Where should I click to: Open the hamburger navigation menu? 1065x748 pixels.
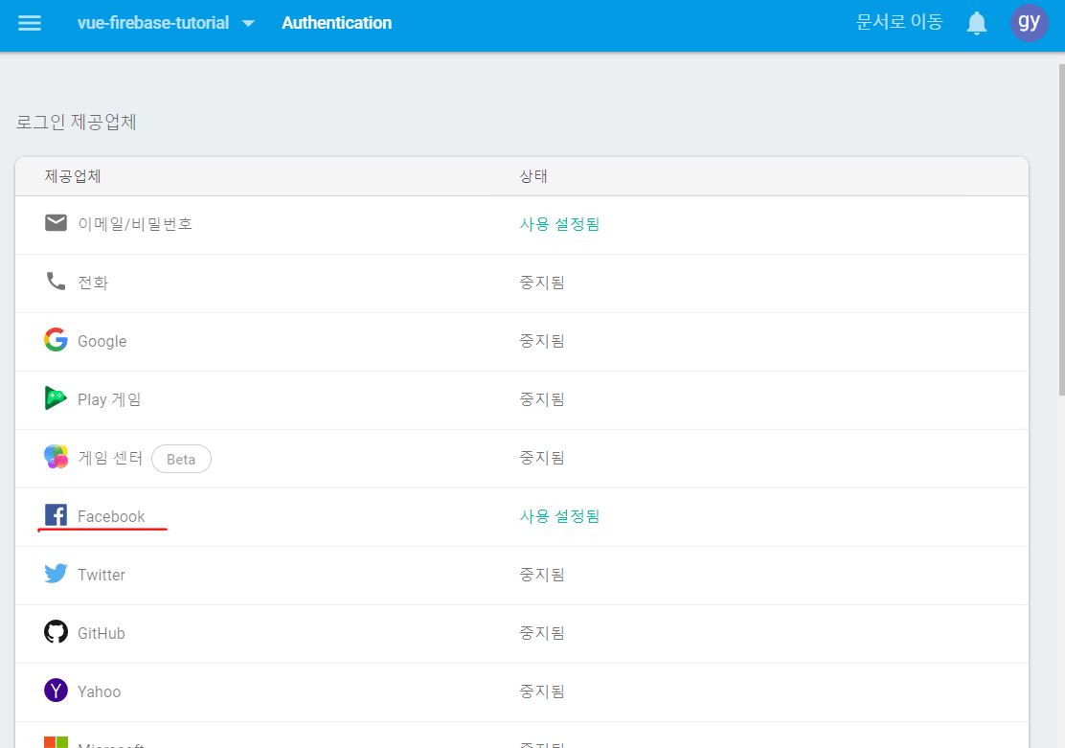click(x=29, y=23)
